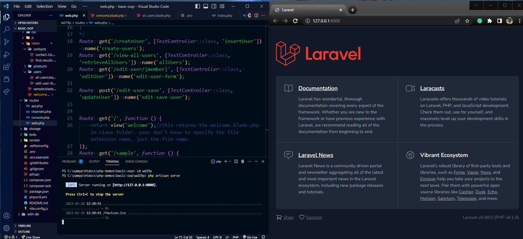Switch to the all-users.blade.php editor tab
The width and height of the screenshot is (523, 239).
pyautogui.click(x=156, y=16)
